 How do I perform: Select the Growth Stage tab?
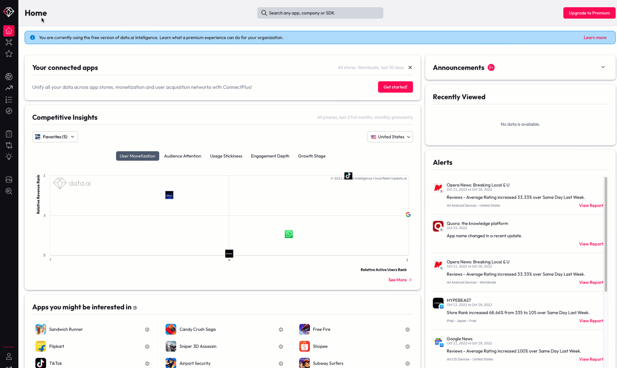(x=312, y=156)
